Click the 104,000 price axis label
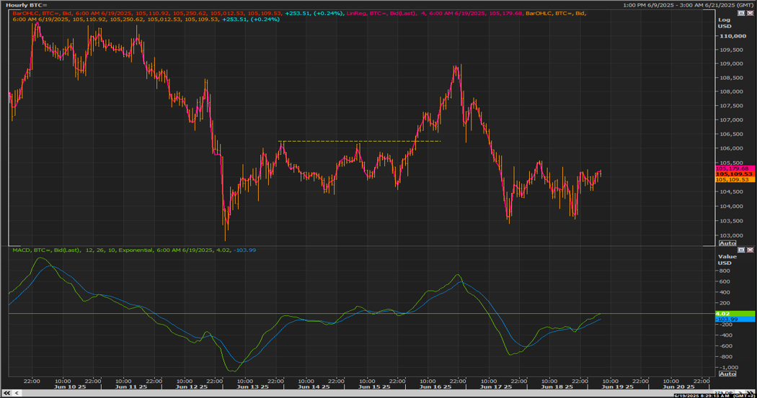The image size is (757, 398). (x=732, y=207)
